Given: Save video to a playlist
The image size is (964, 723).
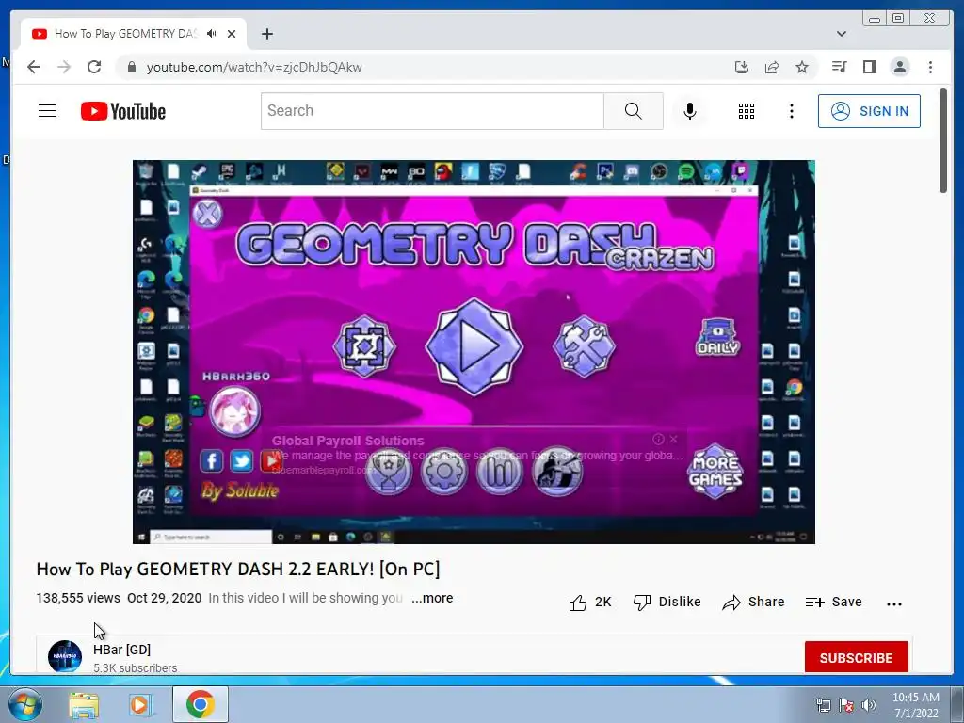Looking at the screenshot, I should coord(834,602).
